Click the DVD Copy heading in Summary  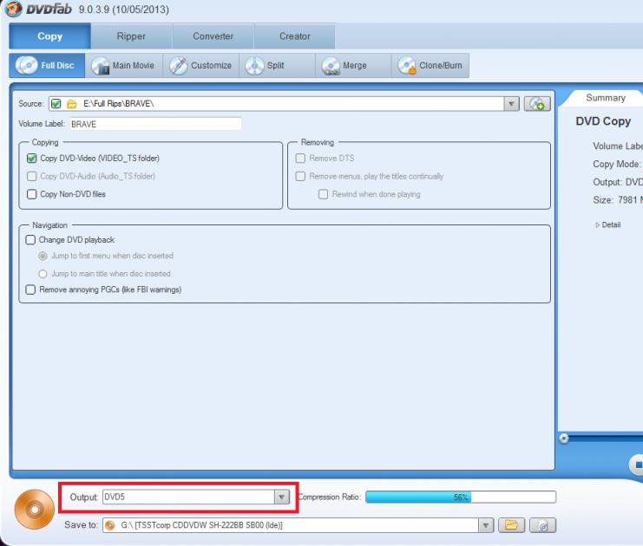click(603, 121)
